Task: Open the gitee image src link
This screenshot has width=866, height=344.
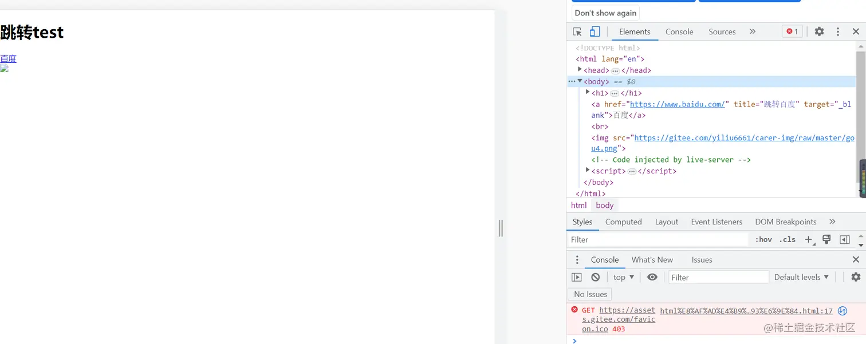Action: [723, 143]
